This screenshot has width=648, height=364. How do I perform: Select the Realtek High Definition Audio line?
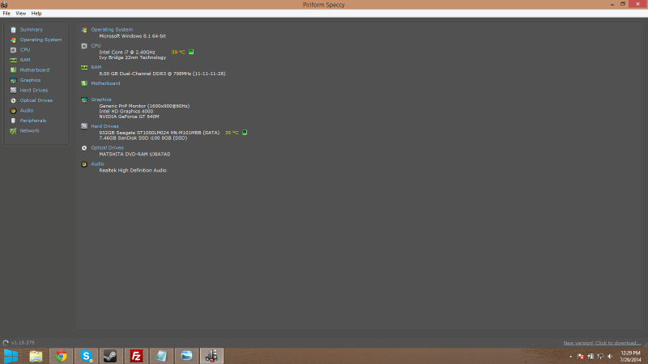tap(133, 171)
